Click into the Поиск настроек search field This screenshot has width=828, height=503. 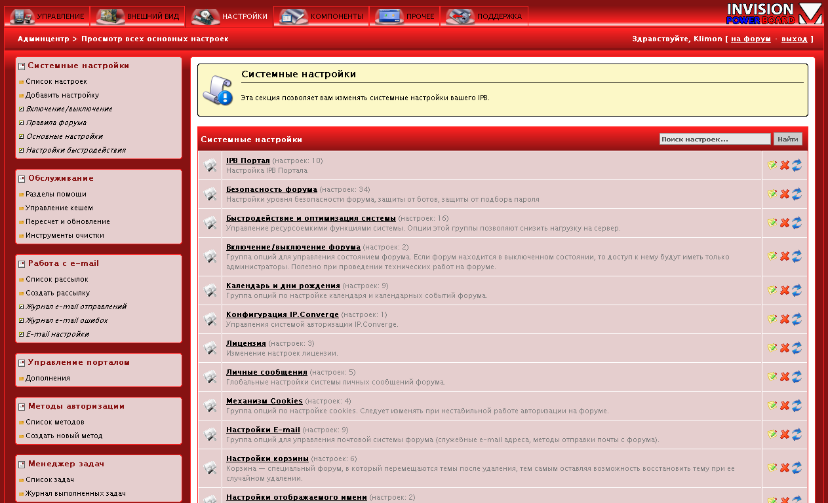(715, 139)
